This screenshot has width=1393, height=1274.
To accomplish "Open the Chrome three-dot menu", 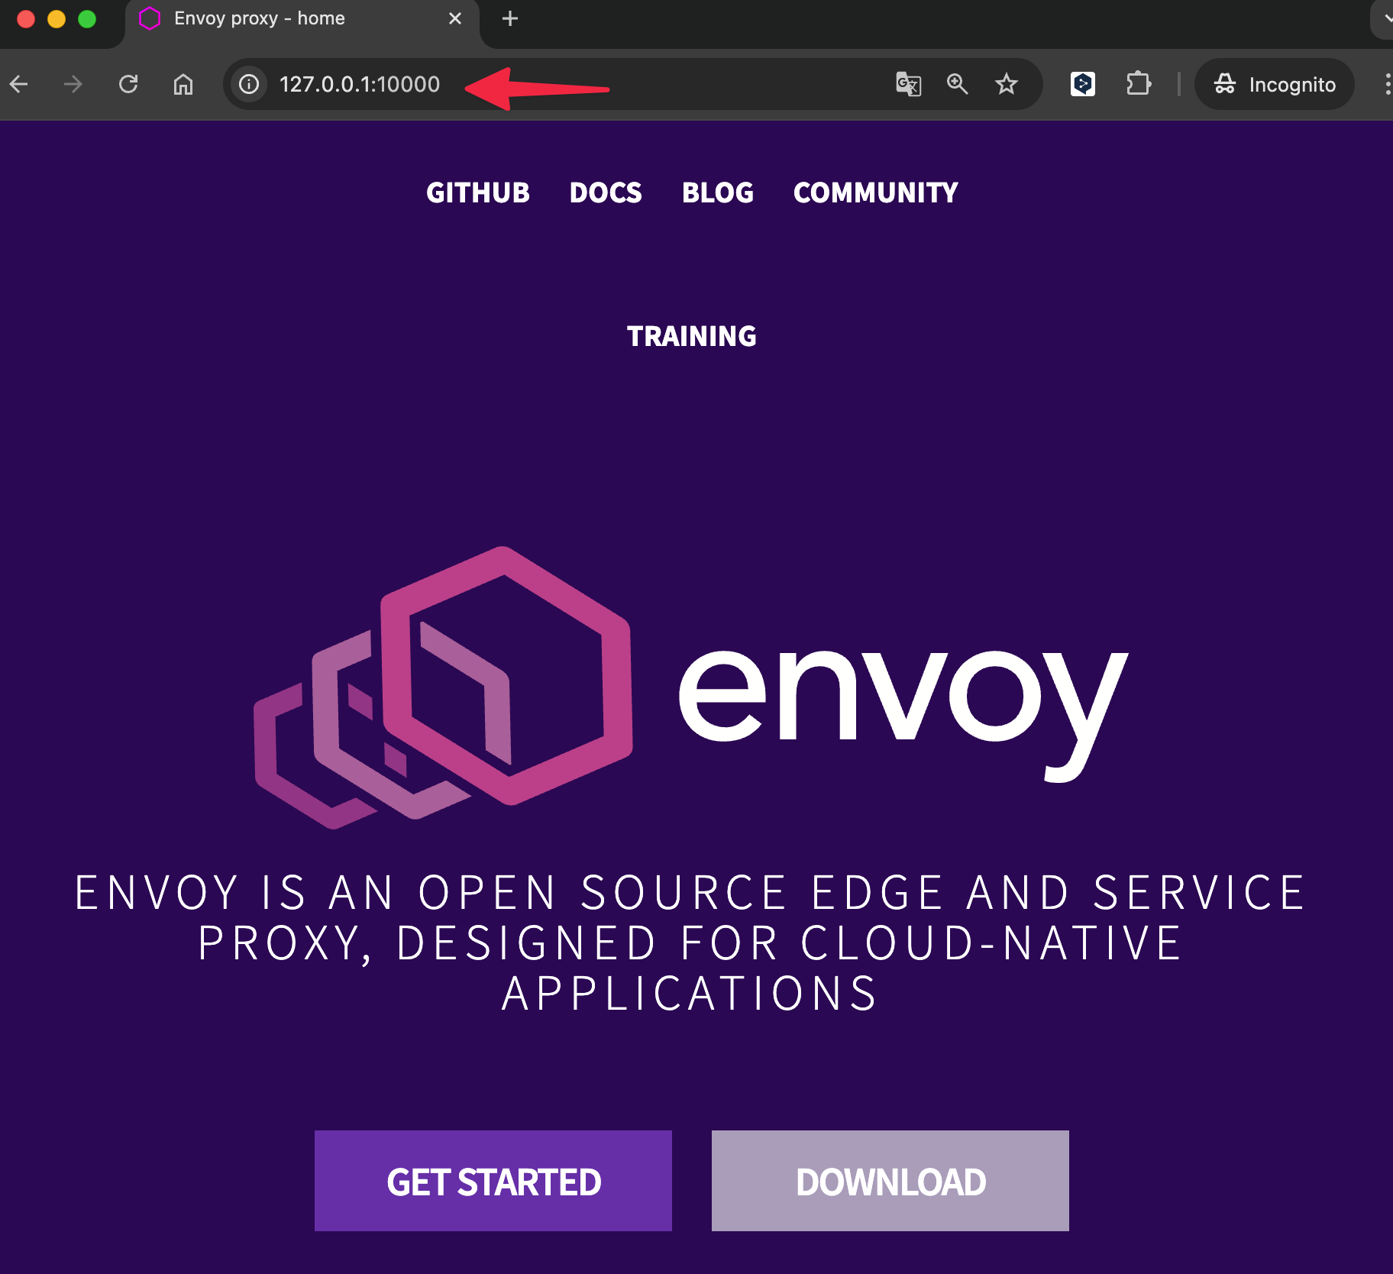I will point(1386,84).
